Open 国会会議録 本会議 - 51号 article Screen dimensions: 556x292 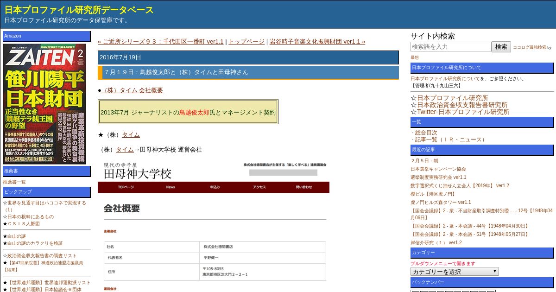pyautogui.click(x=470, y=235)
